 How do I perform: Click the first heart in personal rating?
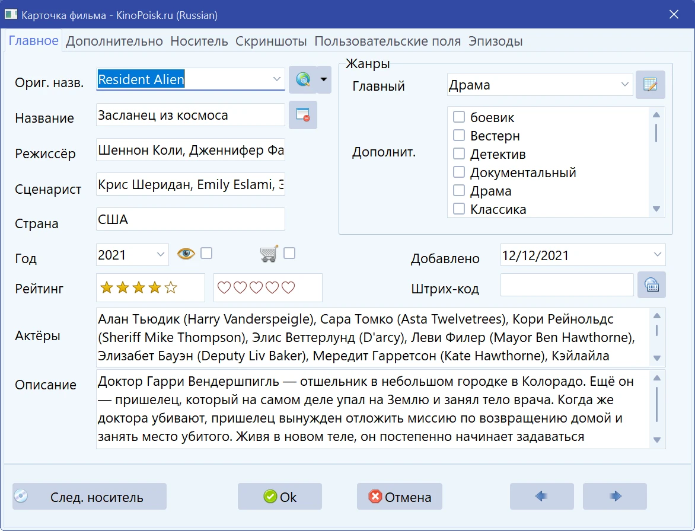224,288
